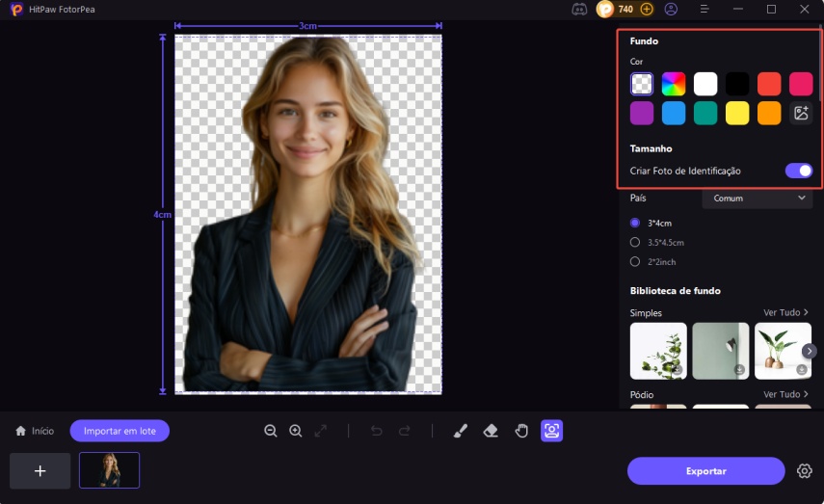Pick the orange background color
Screen dimensions: 824x504
[769, 113]
